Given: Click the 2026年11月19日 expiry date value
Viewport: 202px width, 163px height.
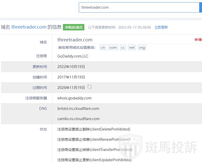Looking at the screenshot, I should click(x=71, y=88).
